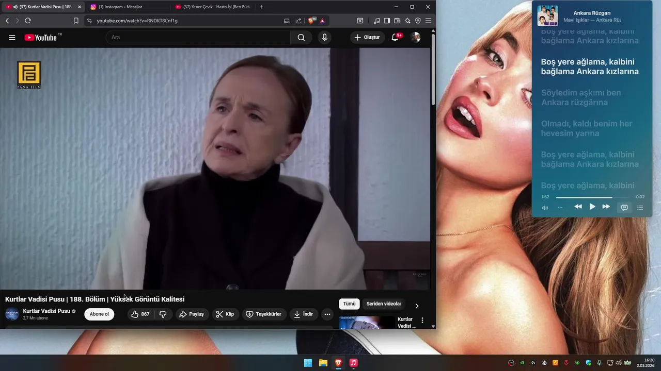Click the address bar URL youtube.com/watch
The image size is (661, 371).
(x=137, y=21)
